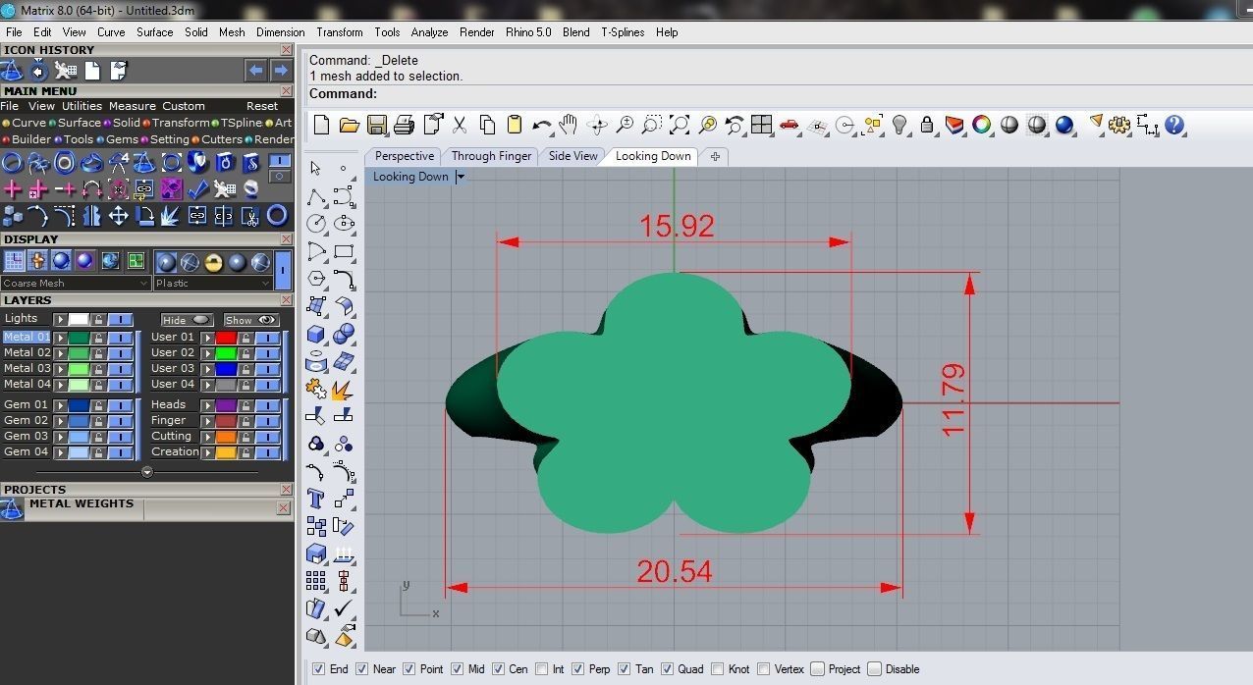This screenshot has height=685, width=1253.
Task: Click the blue checkmark icon in Main Menu
Action: pos(197,188)
